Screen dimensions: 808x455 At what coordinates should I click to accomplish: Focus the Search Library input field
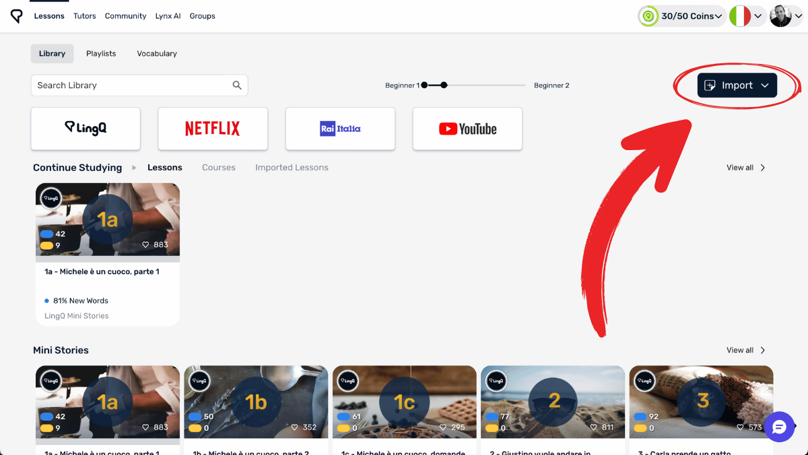click(x=139, y=85)
